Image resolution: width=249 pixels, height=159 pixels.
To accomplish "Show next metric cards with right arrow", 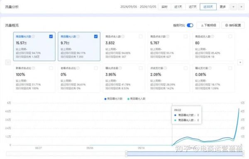I will click(x=240, y=62).
